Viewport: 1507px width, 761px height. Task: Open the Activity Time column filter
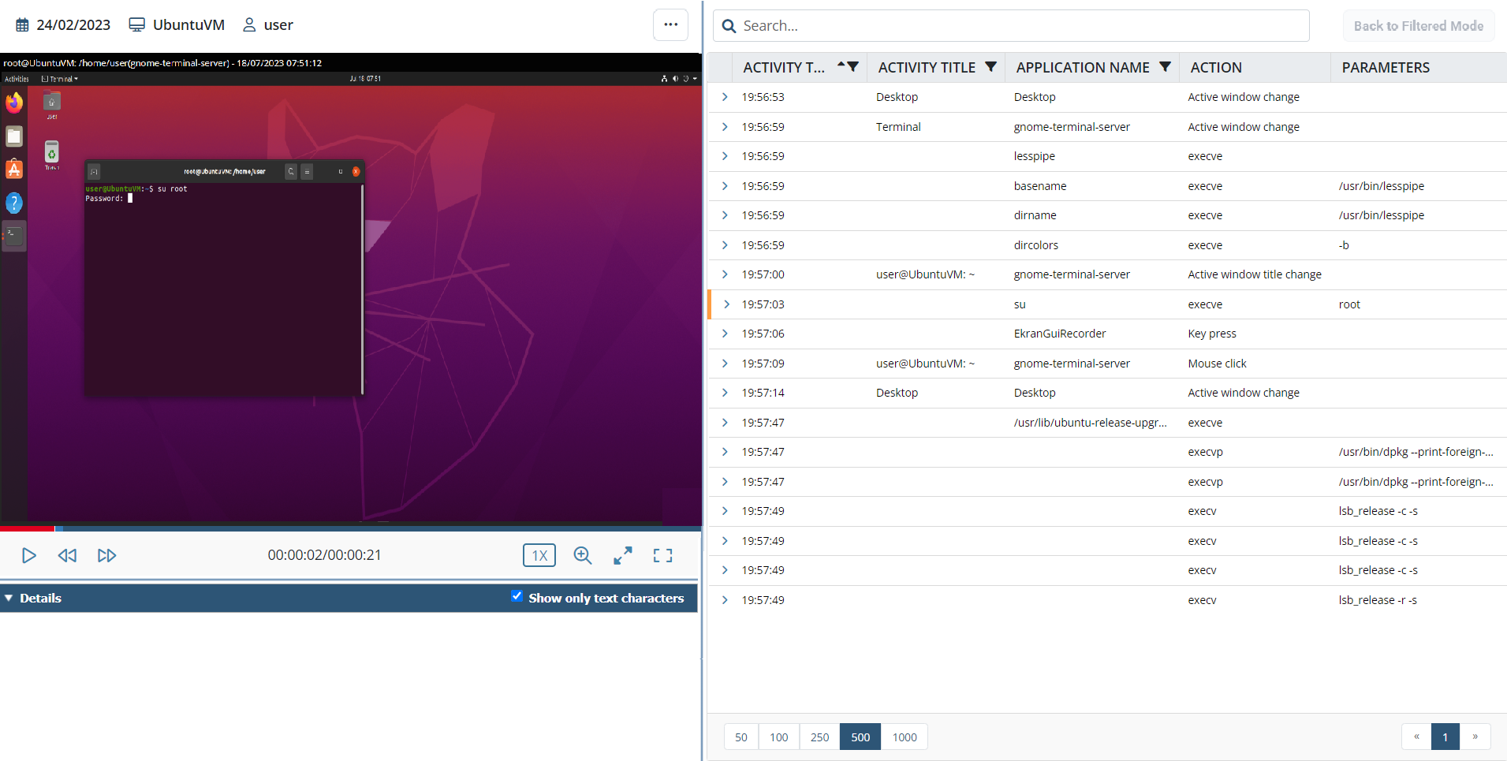853,67
